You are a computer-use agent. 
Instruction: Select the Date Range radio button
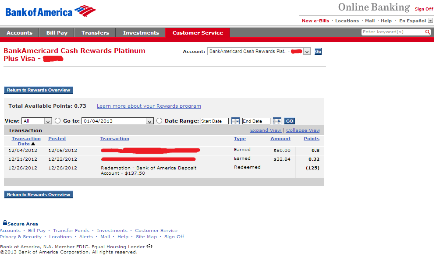[159, 120]
